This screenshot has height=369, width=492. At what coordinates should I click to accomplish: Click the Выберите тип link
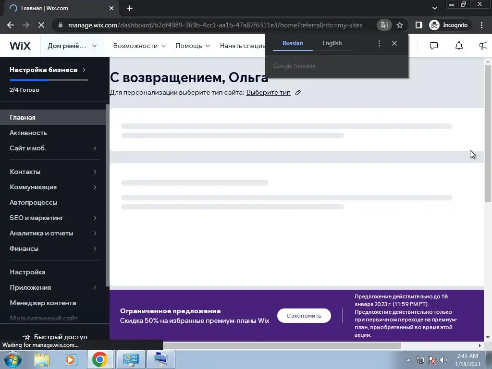[268, 93]
